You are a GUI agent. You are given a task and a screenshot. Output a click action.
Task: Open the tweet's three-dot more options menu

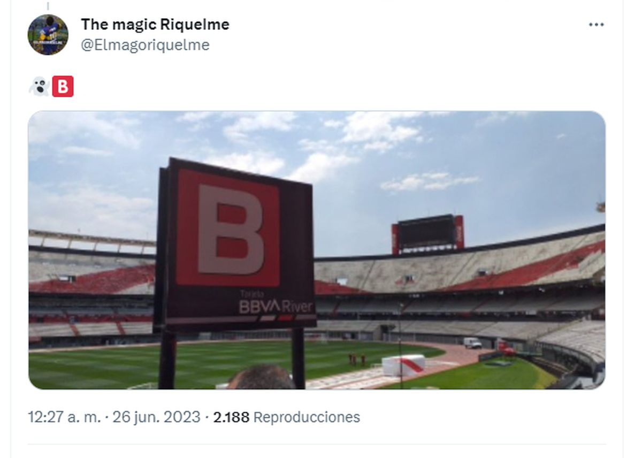point(596,25)
